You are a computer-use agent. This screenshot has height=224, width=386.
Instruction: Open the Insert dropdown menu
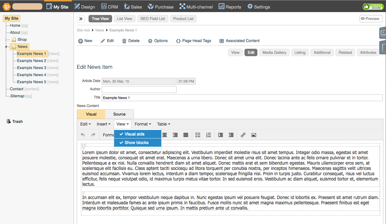(x=103, y=124)
